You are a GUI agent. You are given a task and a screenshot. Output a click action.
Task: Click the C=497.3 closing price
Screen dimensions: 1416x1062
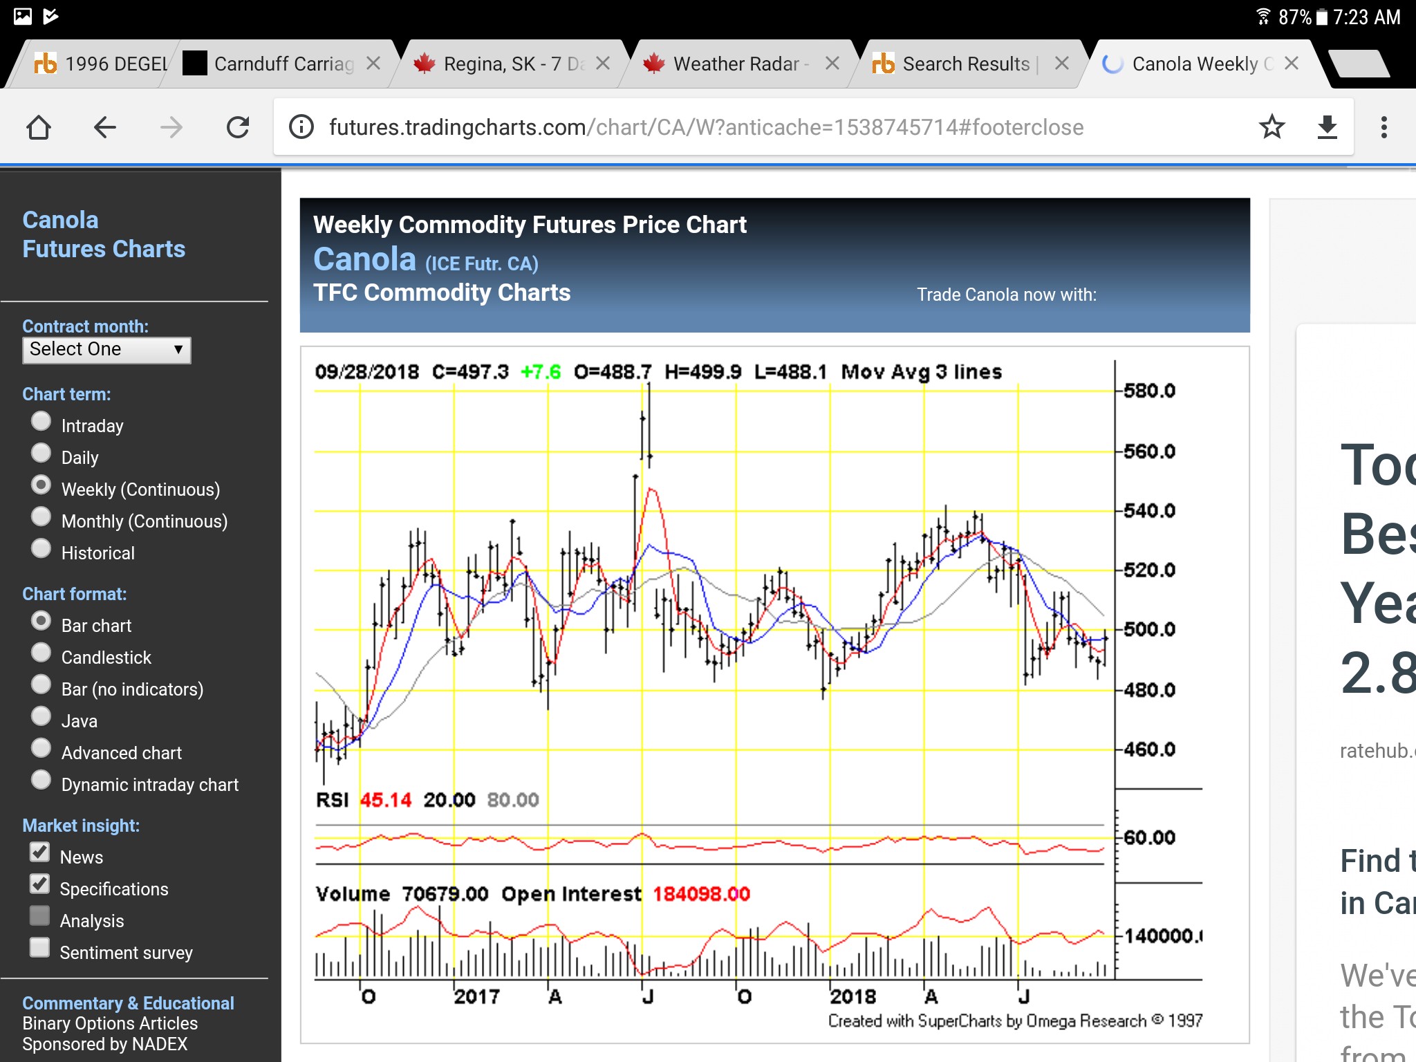[470, 372]
